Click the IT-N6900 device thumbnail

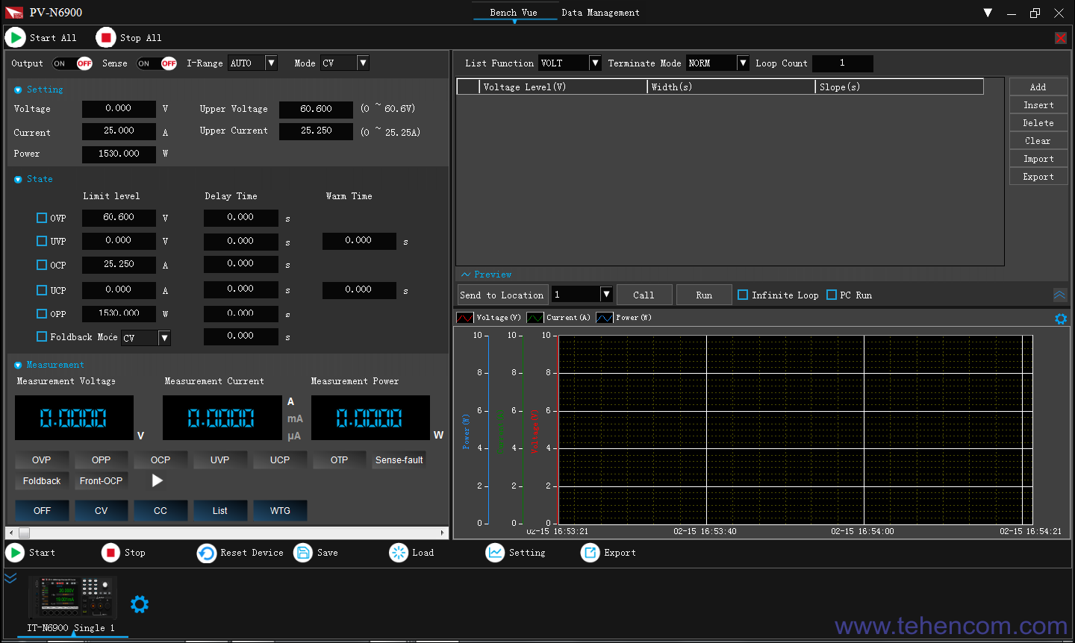pyautogui.click(x=72, y=597)
